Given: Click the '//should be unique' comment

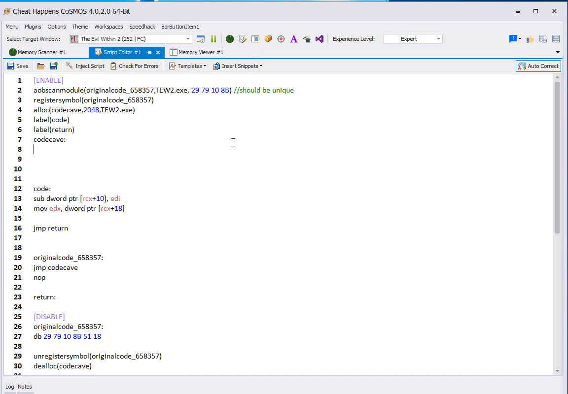Looking at the screenshot, I should click(264, 91).
